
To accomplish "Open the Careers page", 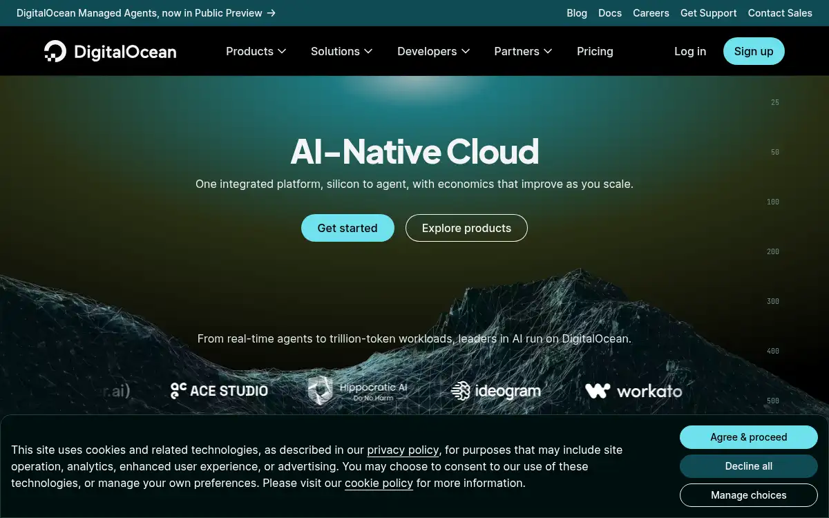I will 651,13.
